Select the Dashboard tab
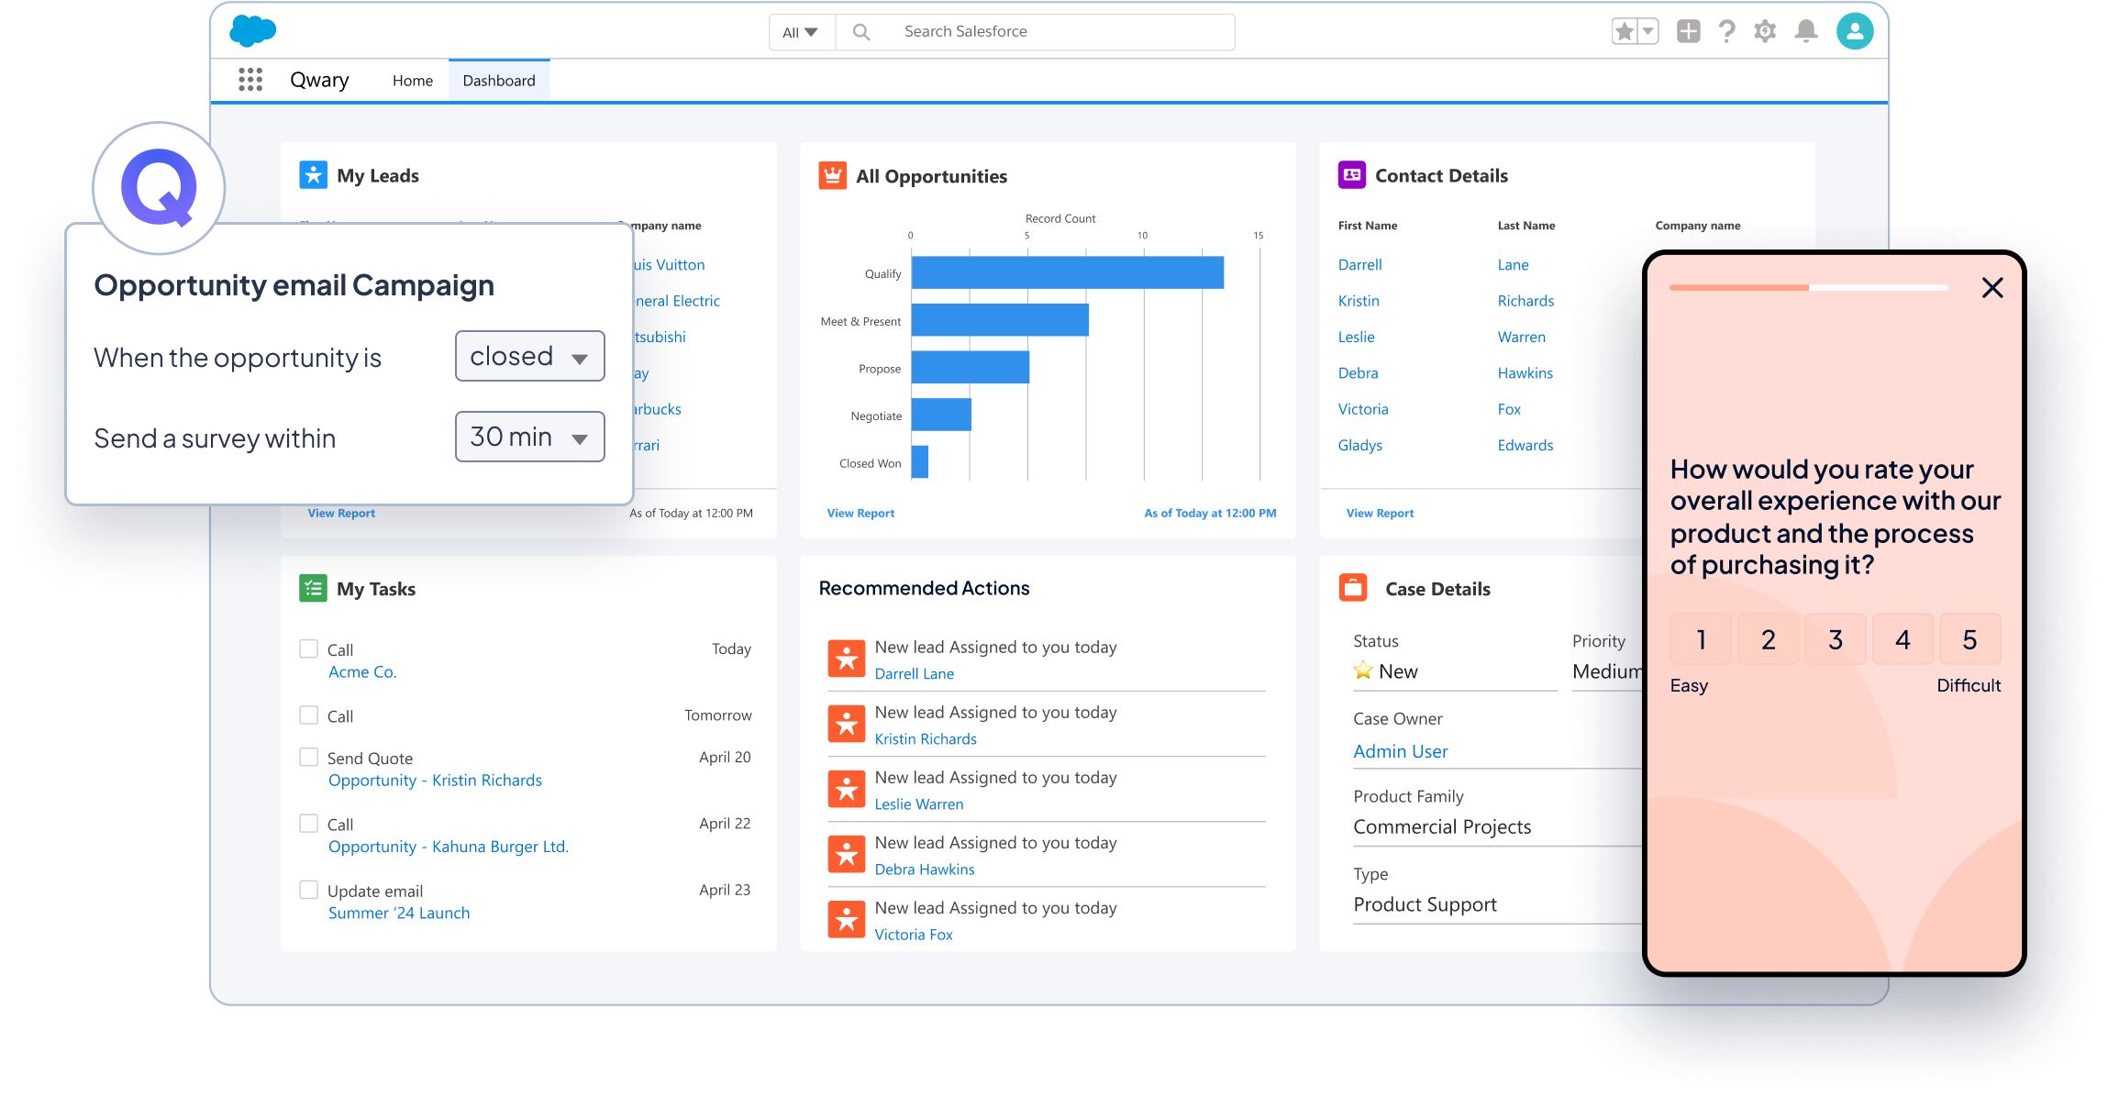 tap(499, 80)
